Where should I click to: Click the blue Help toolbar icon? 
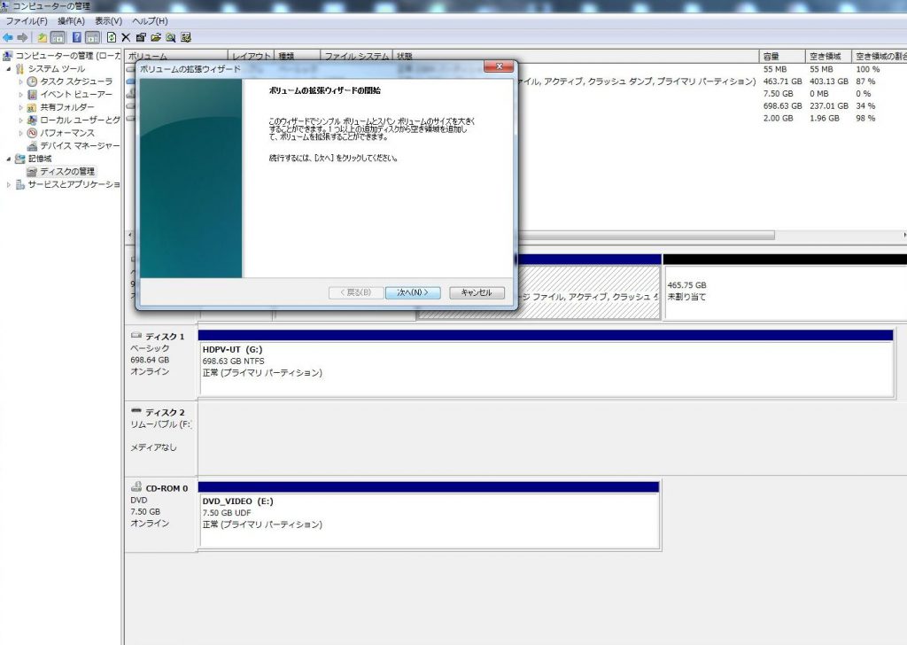(76, 37)
